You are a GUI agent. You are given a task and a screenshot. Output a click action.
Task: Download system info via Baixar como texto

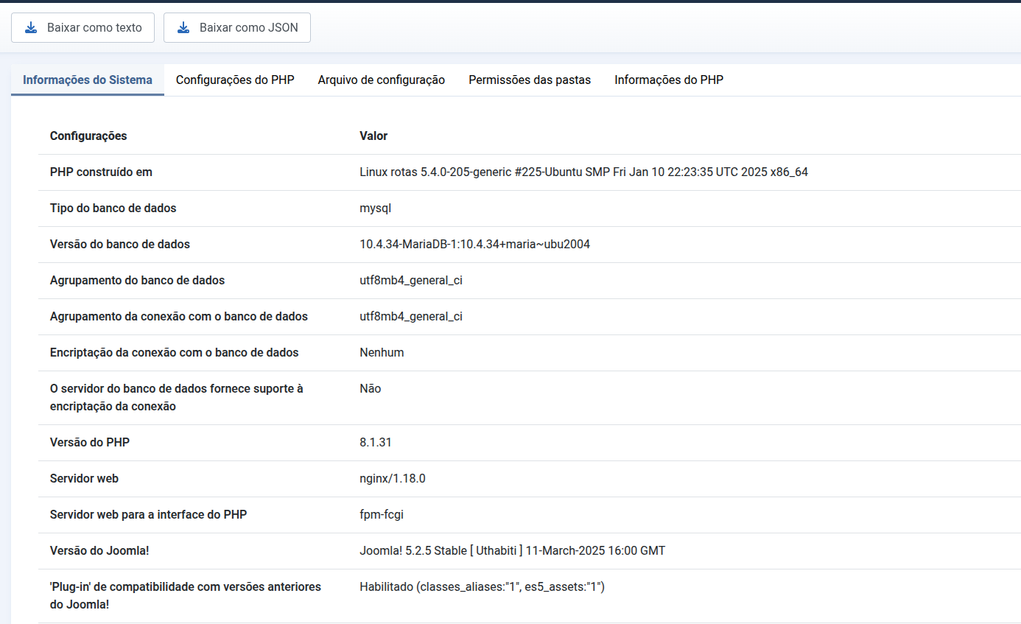tap(83, 28)
